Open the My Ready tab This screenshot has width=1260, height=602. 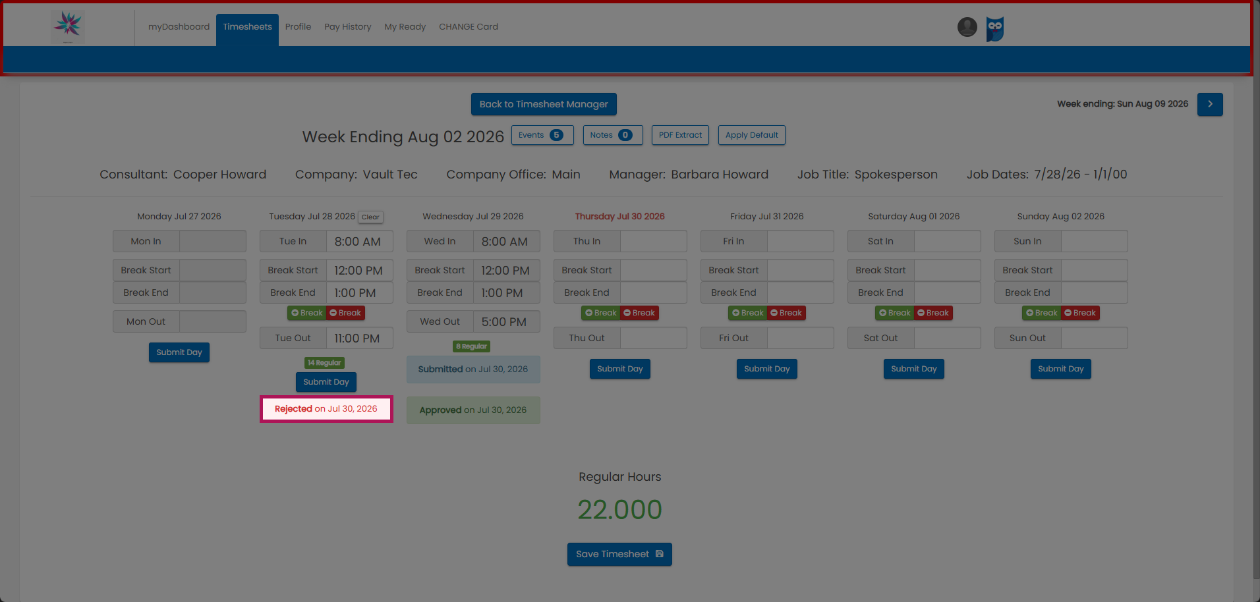pos(405,27)
